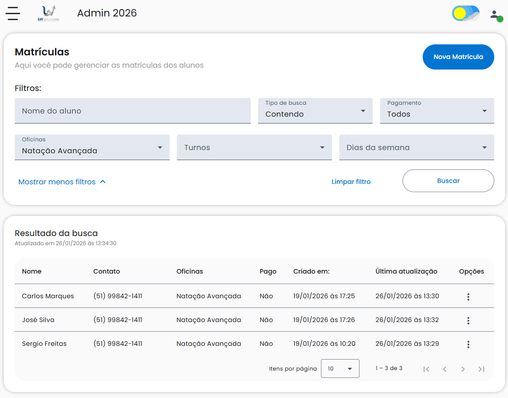Image resolution: width=508 pixels, height=398 pixels.
Task: Collapse filters with Mostrar menos filtros
Action: [x=62, y=182]
